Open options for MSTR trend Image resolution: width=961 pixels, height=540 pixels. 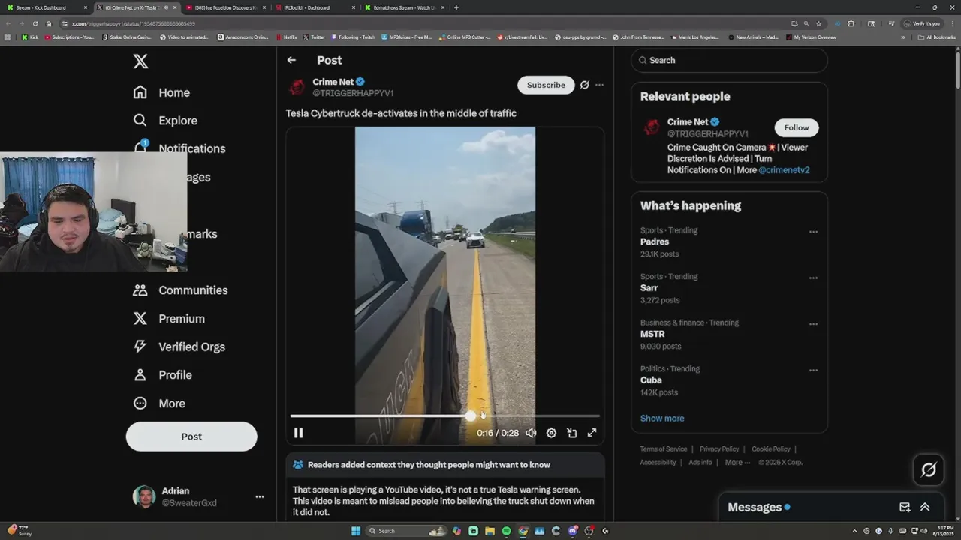[813, 324]
